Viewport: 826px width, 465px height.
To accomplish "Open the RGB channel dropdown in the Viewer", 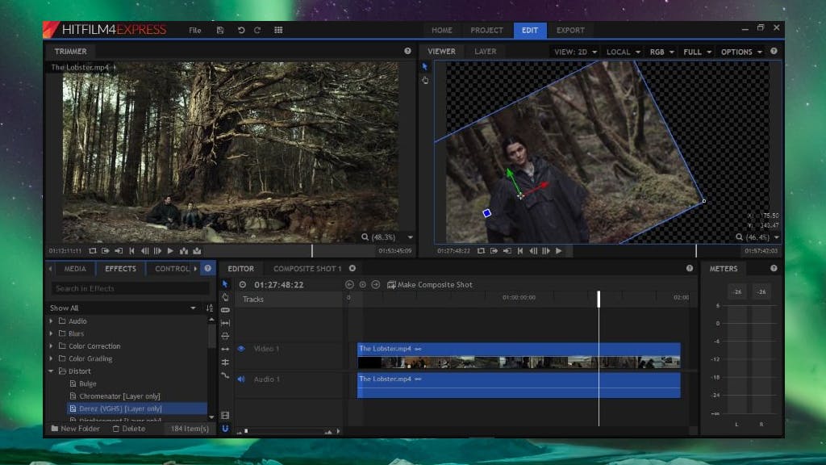I will click(x=662, y=51).
